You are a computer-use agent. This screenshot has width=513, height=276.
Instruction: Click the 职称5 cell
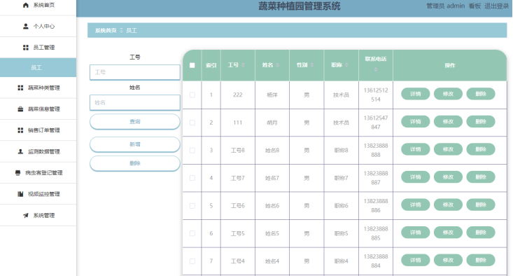tap(342, 233)
